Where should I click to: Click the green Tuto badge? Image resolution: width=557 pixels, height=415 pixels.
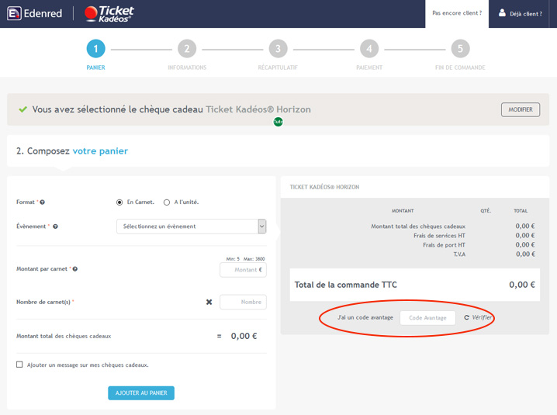click(x=278, y=122)
